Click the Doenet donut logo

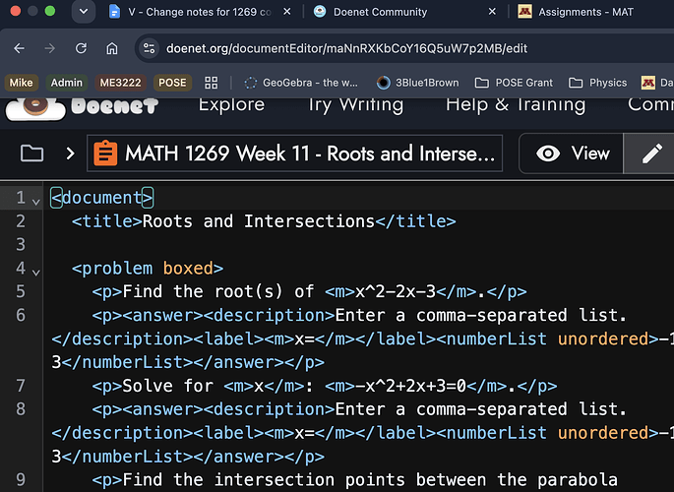35,107
